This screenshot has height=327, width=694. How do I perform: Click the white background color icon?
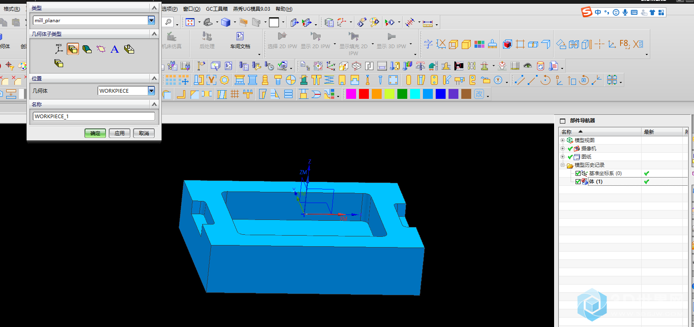click(274, 22)
